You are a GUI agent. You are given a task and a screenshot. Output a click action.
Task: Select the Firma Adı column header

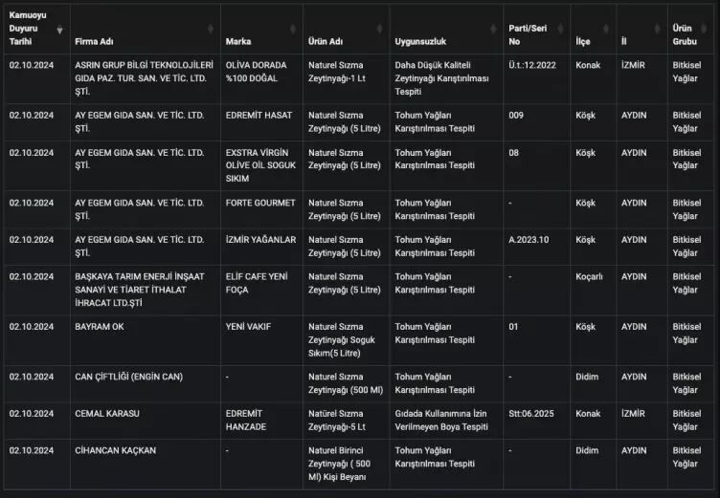point(94,42)
